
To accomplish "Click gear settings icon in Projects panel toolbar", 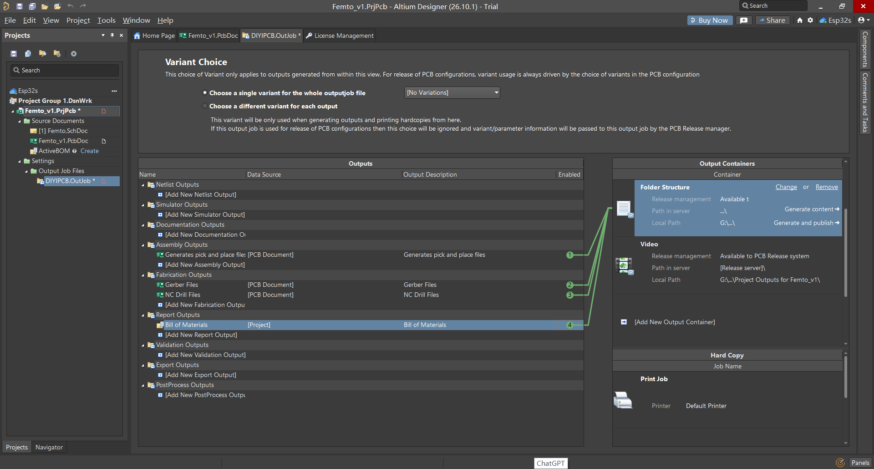I will coord(74,54).
